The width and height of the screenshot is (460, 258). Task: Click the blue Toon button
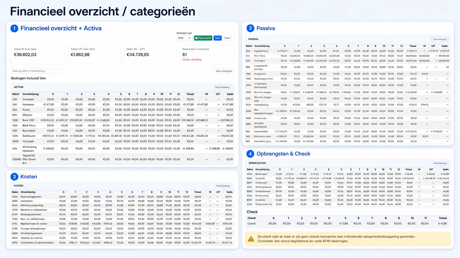(x=218, y=38)
